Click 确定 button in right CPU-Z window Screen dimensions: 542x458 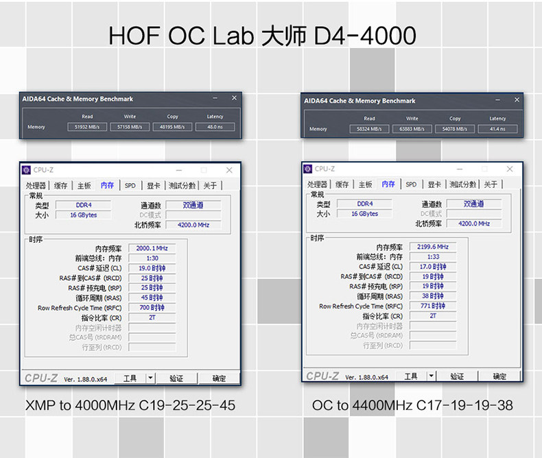coord(500,376)
